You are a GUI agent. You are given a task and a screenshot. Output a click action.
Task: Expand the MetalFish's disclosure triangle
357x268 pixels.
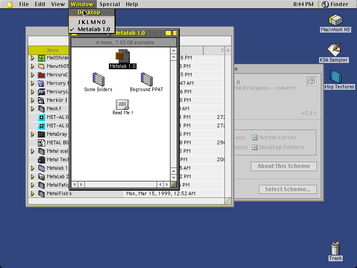point(33,193)
